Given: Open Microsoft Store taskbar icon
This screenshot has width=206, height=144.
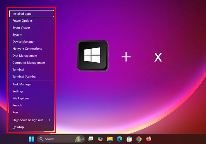Looking at the screenshot, I should [x=129, y=139].
